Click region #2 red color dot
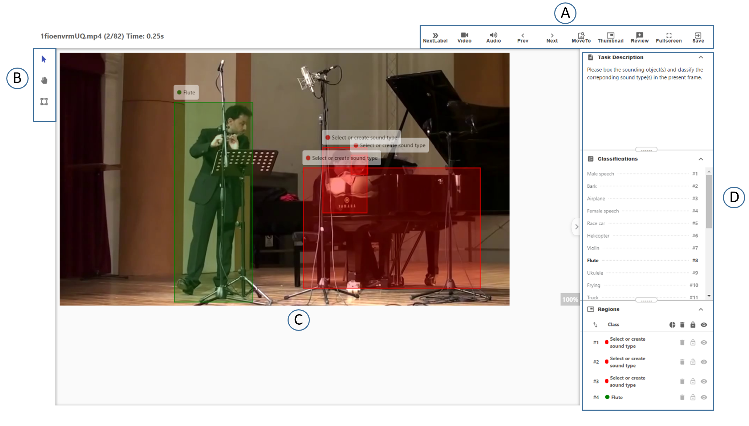 pyautogui.click(x=607, y=362)
